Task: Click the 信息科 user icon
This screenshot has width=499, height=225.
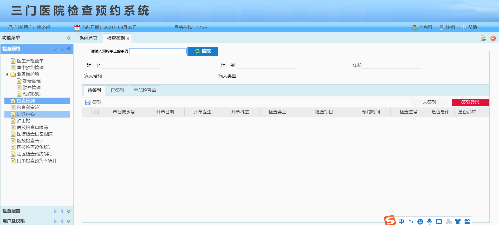Action: point(415,28)
